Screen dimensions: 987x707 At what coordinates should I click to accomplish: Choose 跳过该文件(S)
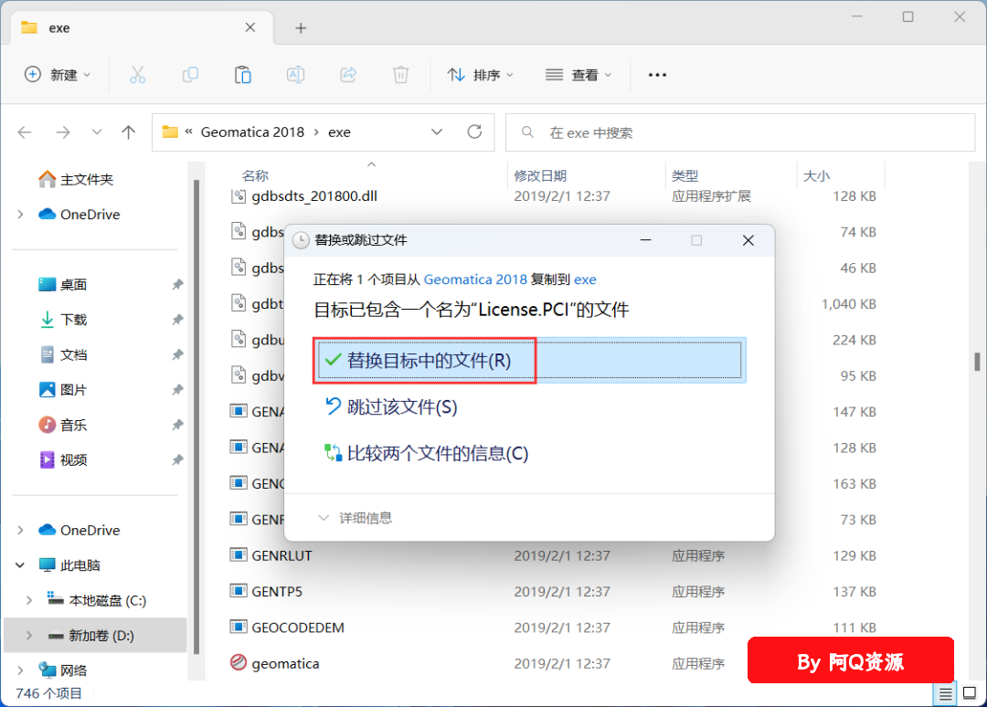391,407
